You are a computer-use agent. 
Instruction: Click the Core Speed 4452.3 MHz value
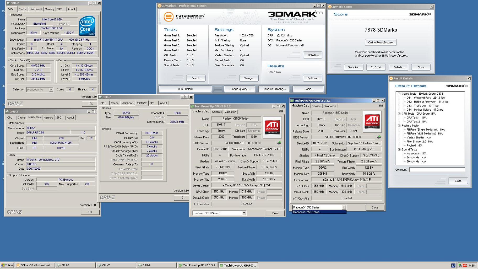coord(39,66)
